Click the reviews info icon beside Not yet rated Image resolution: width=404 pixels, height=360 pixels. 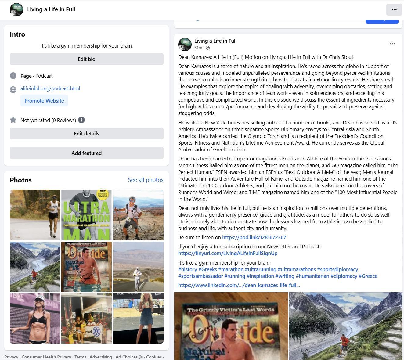tap(81, 120)
